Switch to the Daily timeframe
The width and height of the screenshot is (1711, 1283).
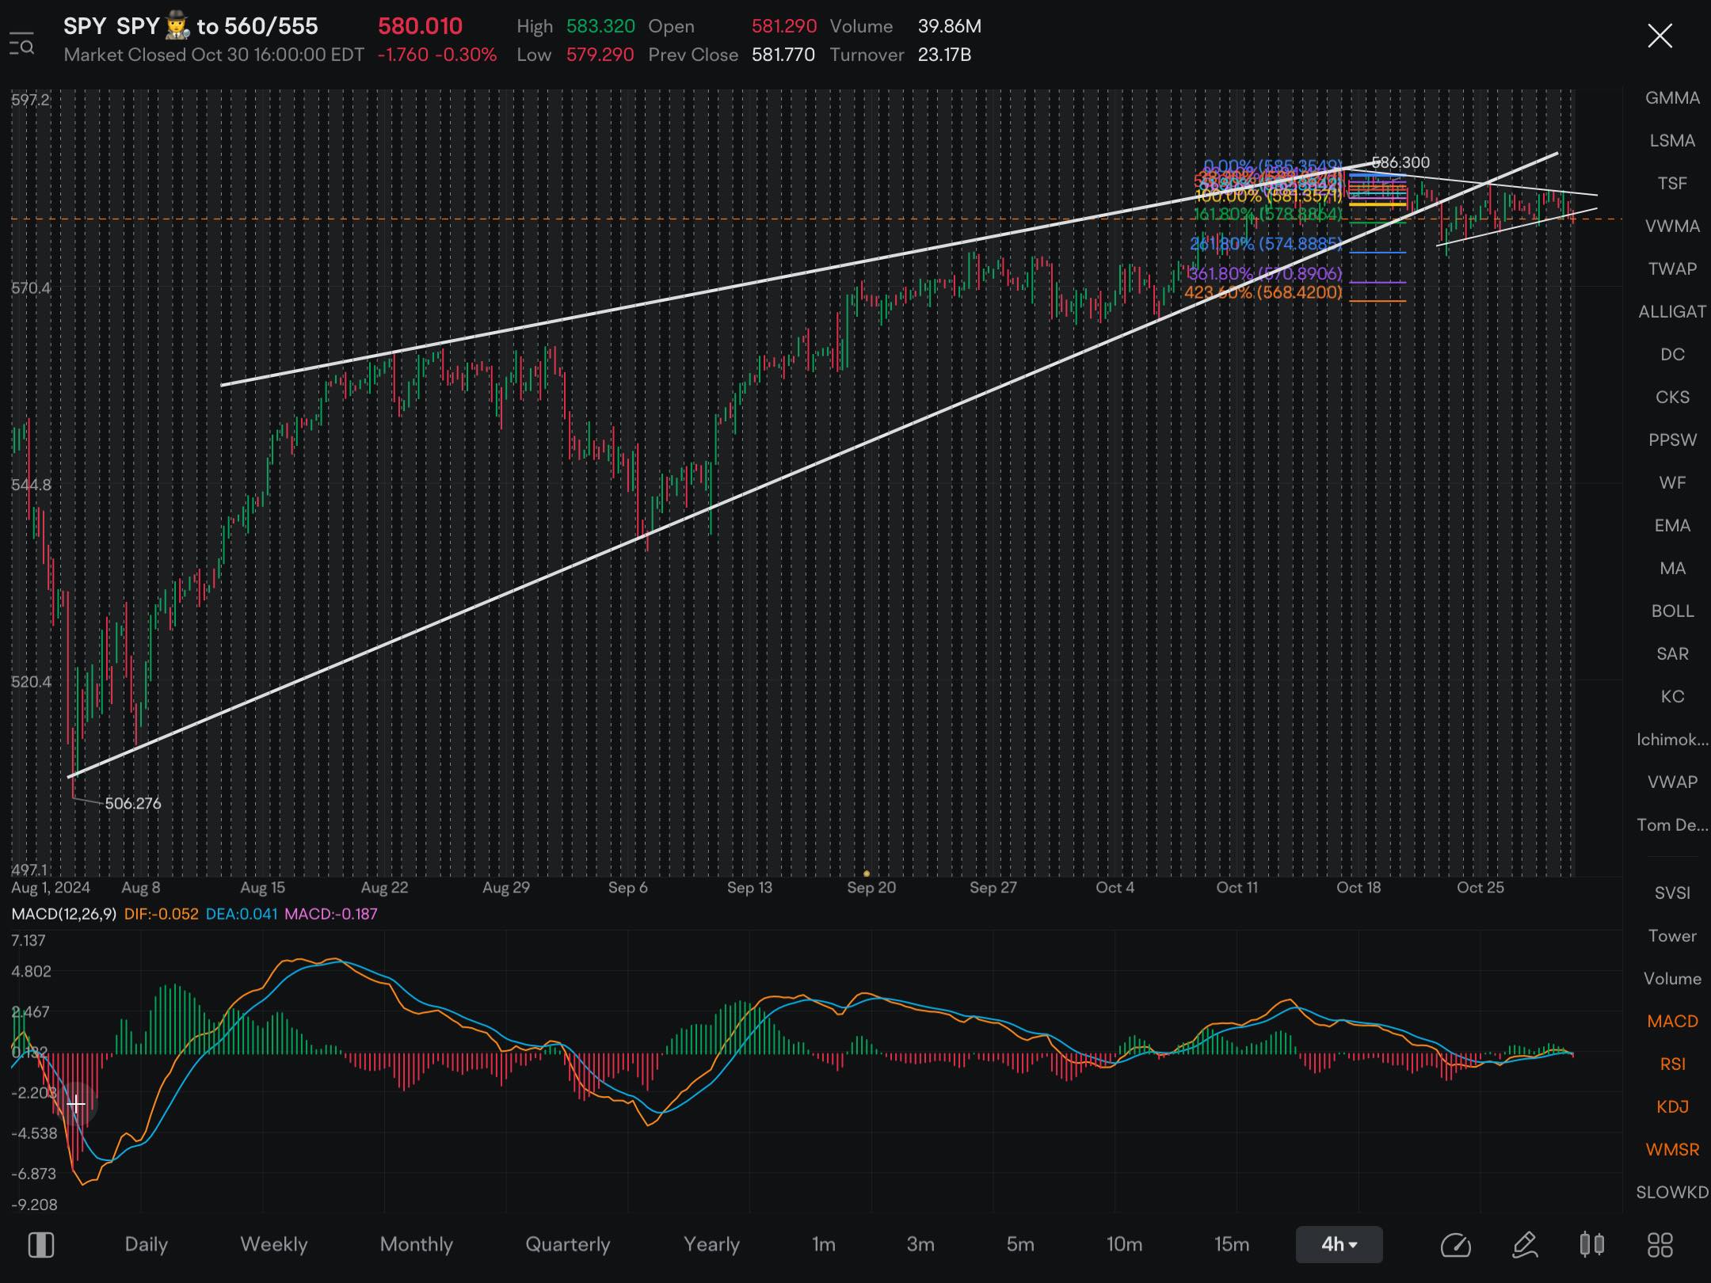(146, 1244)
